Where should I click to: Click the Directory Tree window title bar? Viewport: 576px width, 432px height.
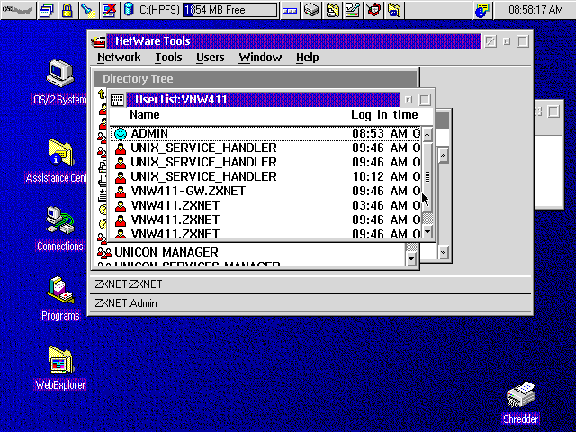click(255, 79)
